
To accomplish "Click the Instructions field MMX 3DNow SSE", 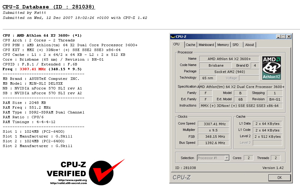I will click(241, 106).
